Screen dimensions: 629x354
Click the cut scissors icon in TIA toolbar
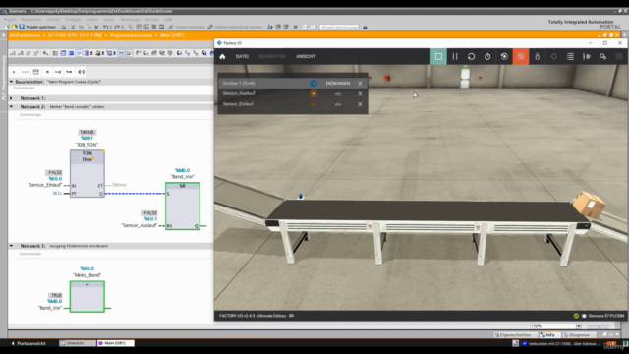tap(73, 27)
